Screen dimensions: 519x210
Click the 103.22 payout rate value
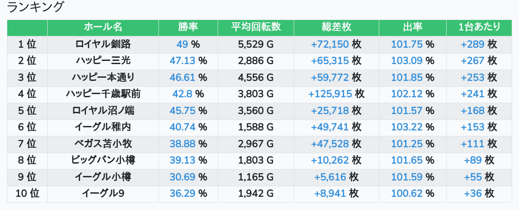[x=407, y=127]
